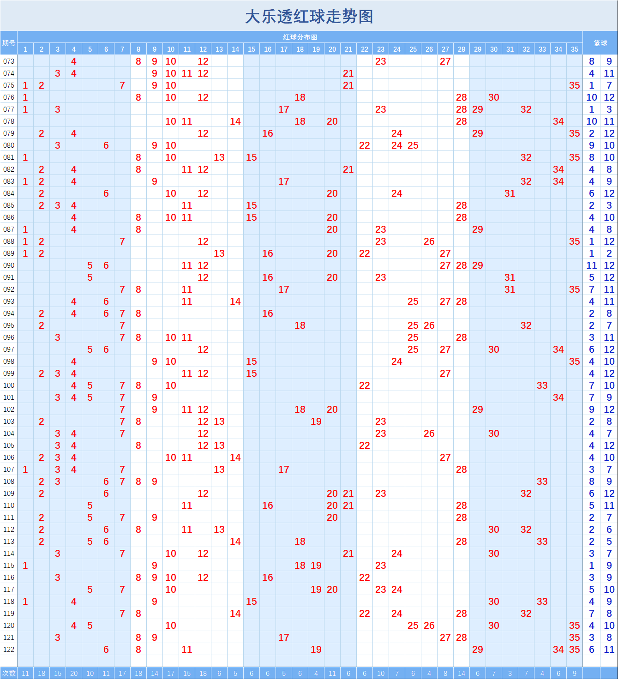Screen dimensions: 618x693
Task: Click red number 31 in row 084
Action: coord(510,193)
